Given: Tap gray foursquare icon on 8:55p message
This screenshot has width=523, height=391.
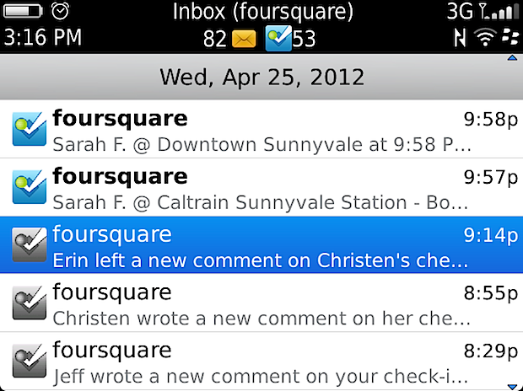Looking at the screenshot, I should [30, 303].
